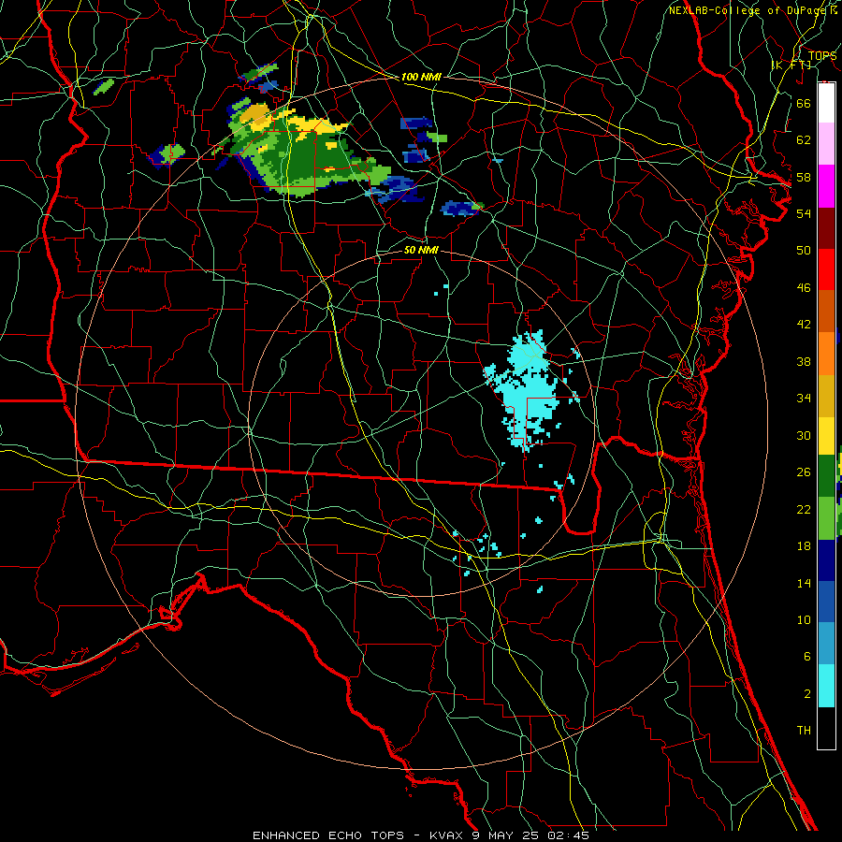842x842 pixels.
Task: Click the bright red legend swatch
Action: (x=826, y=269)
